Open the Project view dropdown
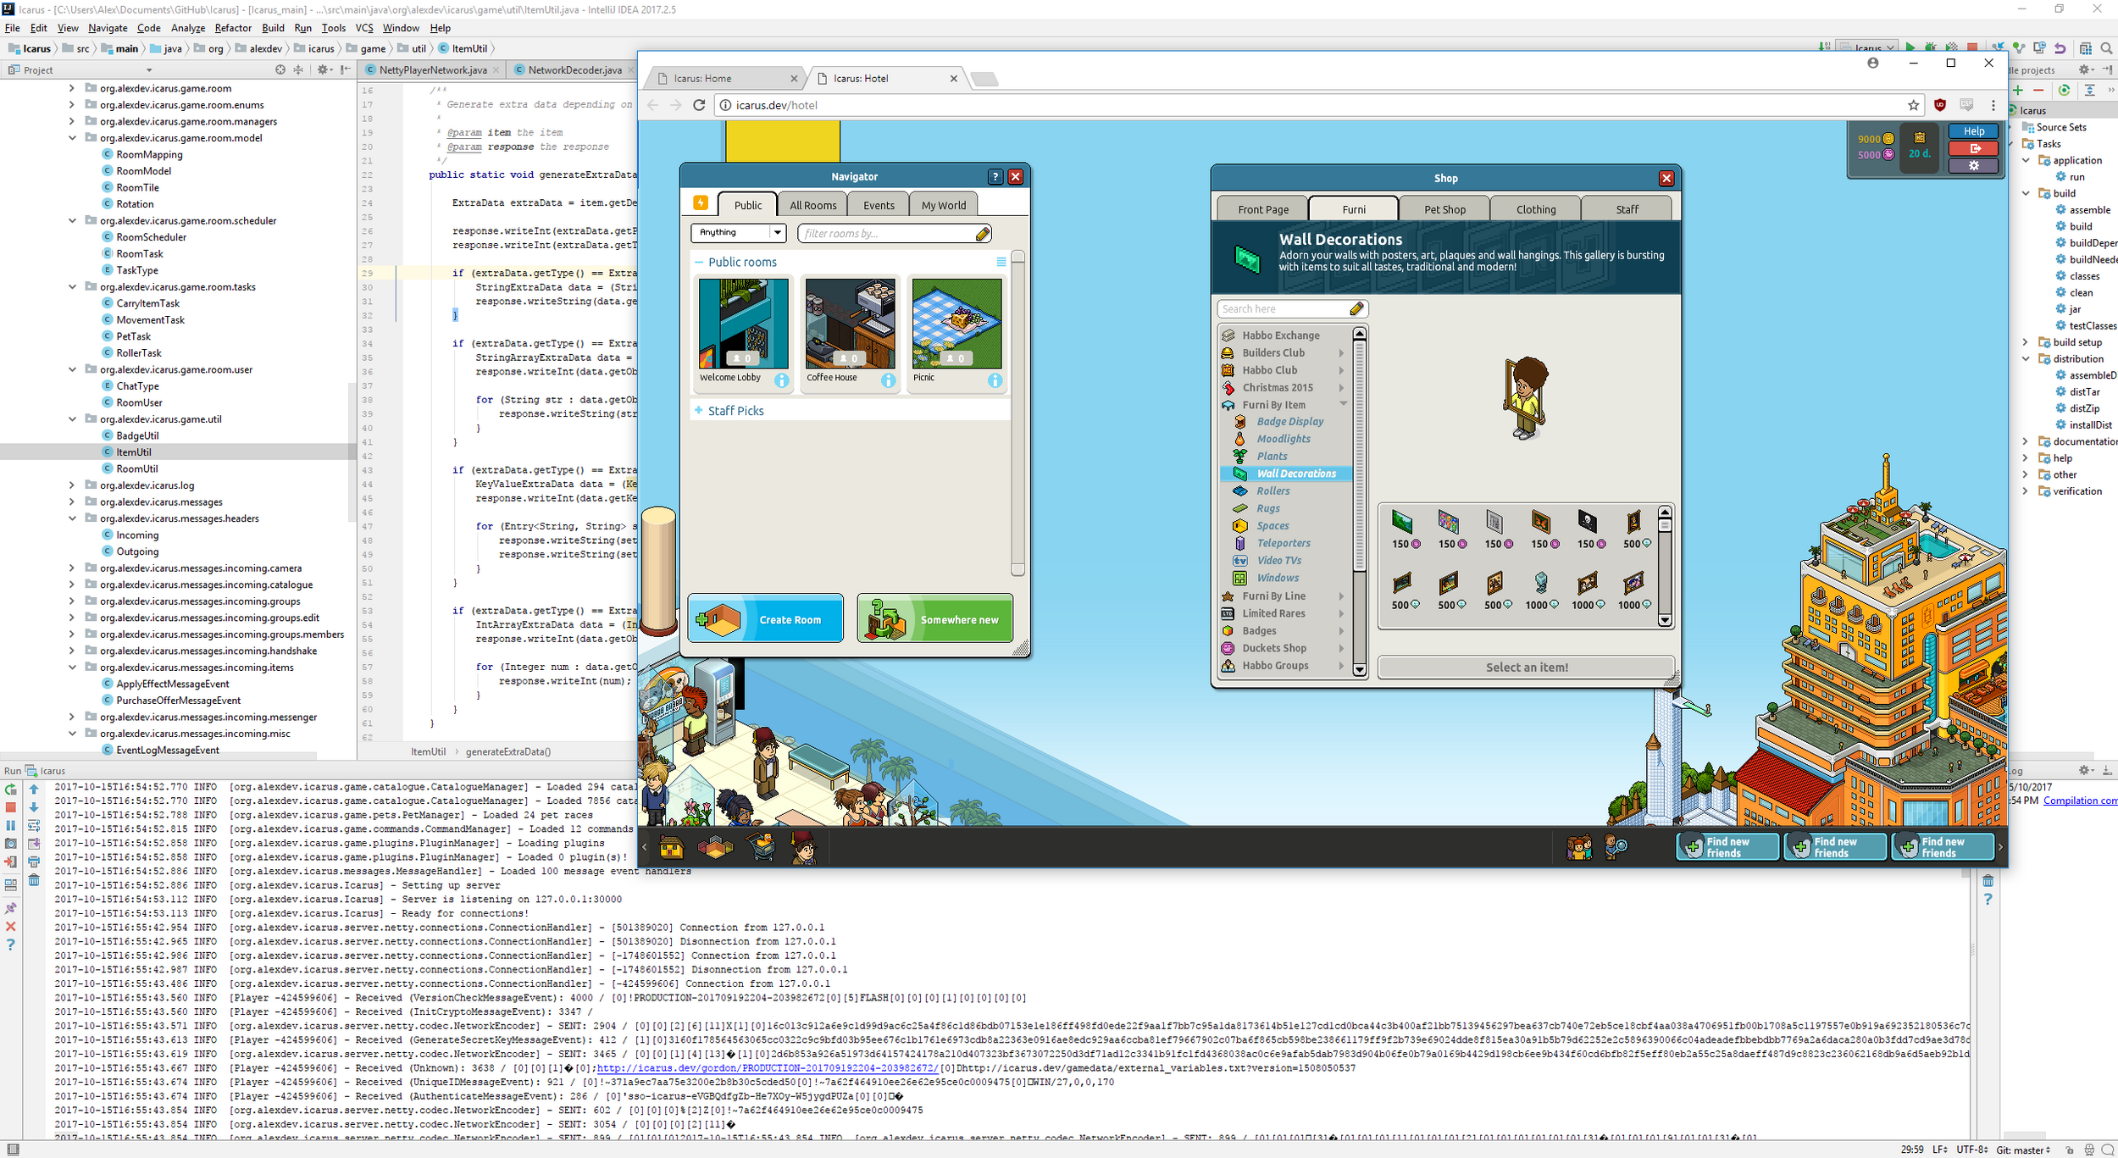 click(x=149, y=70)
